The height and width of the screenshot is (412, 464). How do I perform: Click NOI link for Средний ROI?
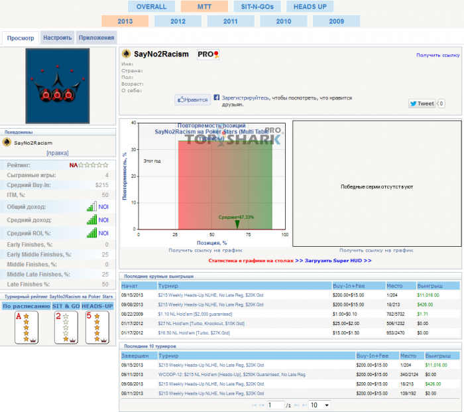(x=103, y=233)
